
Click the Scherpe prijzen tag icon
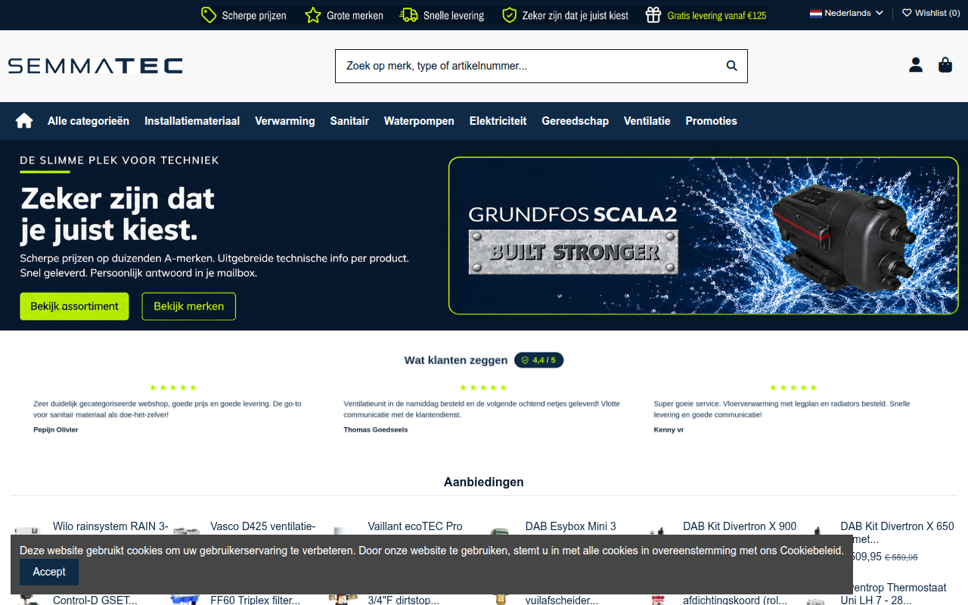209,15
